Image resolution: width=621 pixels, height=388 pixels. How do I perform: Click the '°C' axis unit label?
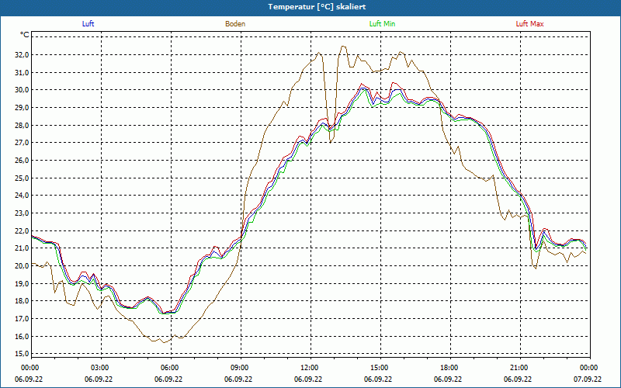[25, 35]
